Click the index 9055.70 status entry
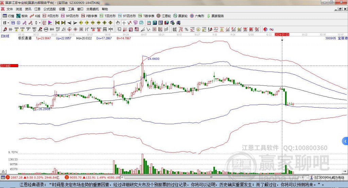Viewport: 348px width, 188px height. (92, 177)
